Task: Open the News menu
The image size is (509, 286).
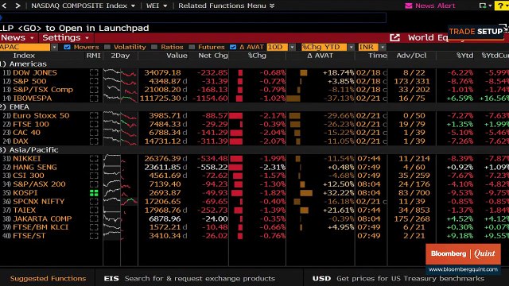Action: (17, 37)
